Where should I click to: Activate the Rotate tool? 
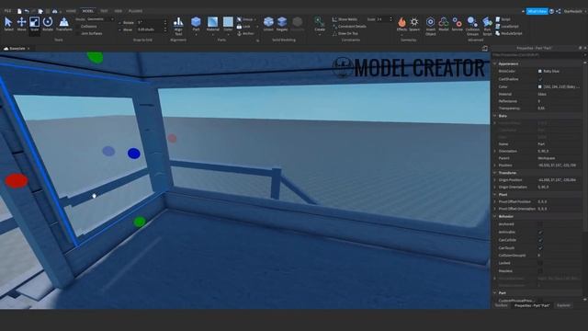pos(48,24)
